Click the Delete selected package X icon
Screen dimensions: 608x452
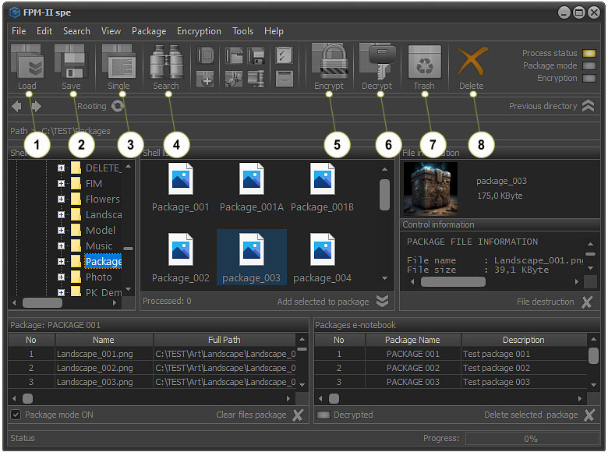(589, 415)
